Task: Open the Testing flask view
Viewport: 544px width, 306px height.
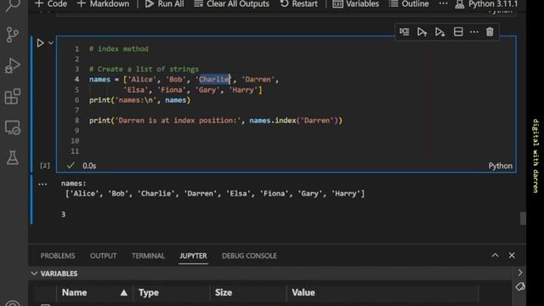Action: (13, 158)
